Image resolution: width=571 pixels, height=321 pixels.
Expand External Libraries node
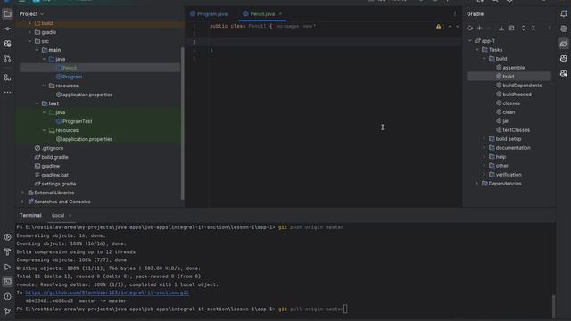tap(22, 193)
